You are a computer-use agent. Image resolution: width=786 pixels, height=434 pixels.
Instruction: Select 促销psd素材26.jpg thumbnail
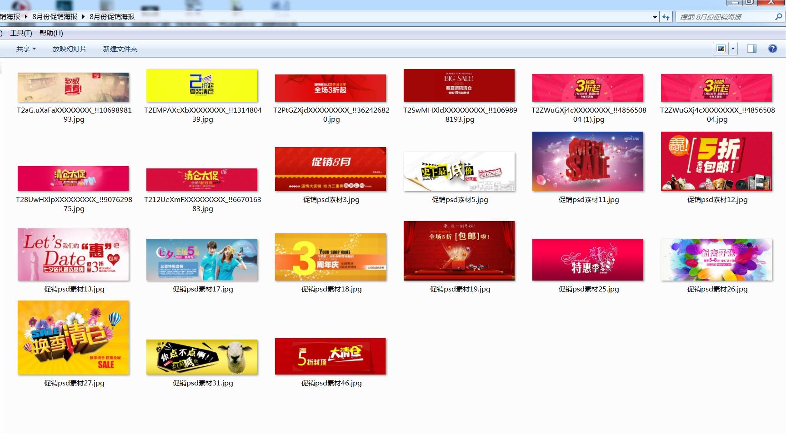coord(717,260)
